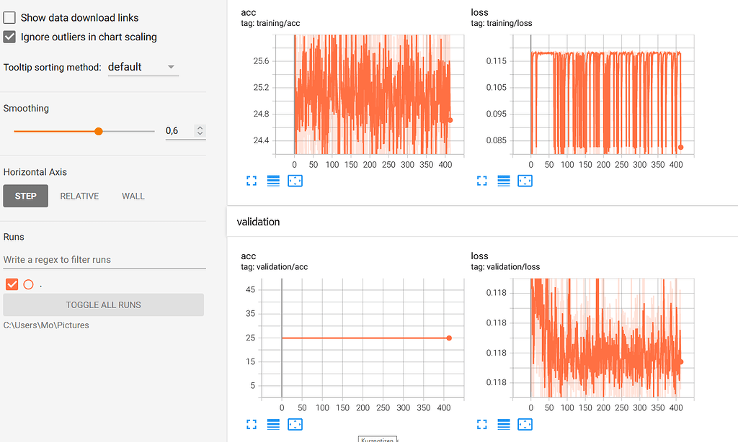This screenshot has width=738, height=442.
Task: Toggle log scale on validation/loss chart
Action: [503, 424]
